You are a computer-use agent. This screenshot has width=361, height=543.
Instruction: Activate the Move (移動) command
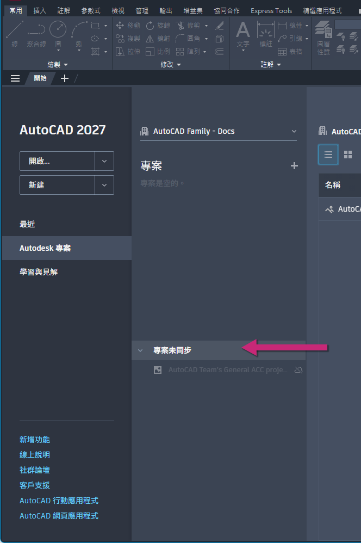pyautogui.click(x=128, y=26)
